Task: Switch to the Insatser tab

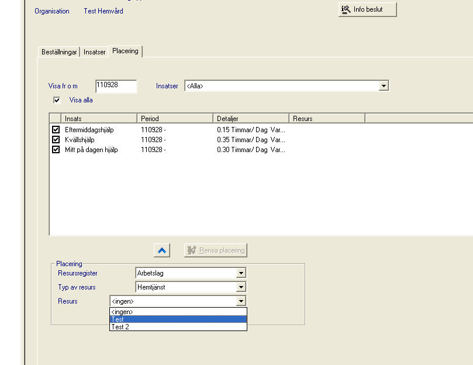Action: pyautogui.click(x=94, y=52)
